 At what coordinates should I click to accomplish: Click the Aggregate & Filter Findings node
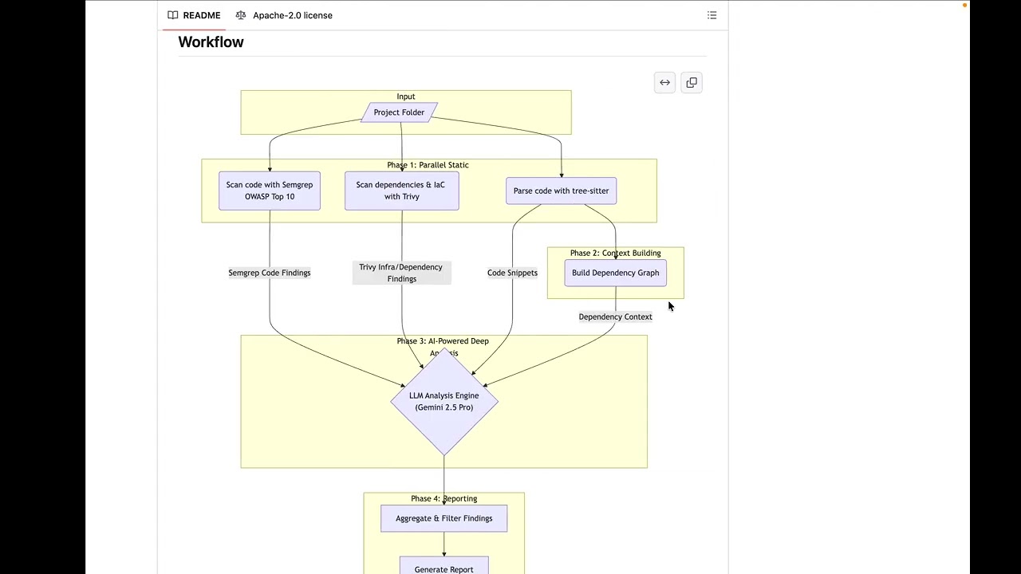click(x=444, y=518)
